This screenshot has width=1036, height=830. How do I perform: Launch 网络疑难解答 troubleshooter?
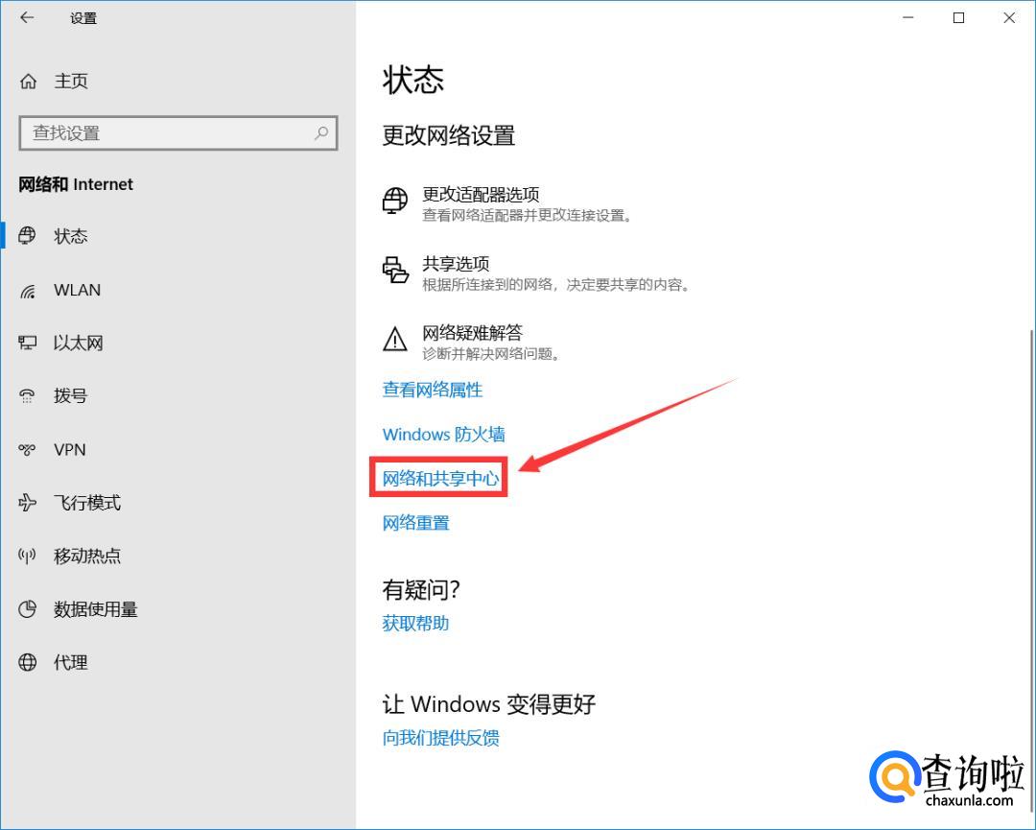coord(472,332)
